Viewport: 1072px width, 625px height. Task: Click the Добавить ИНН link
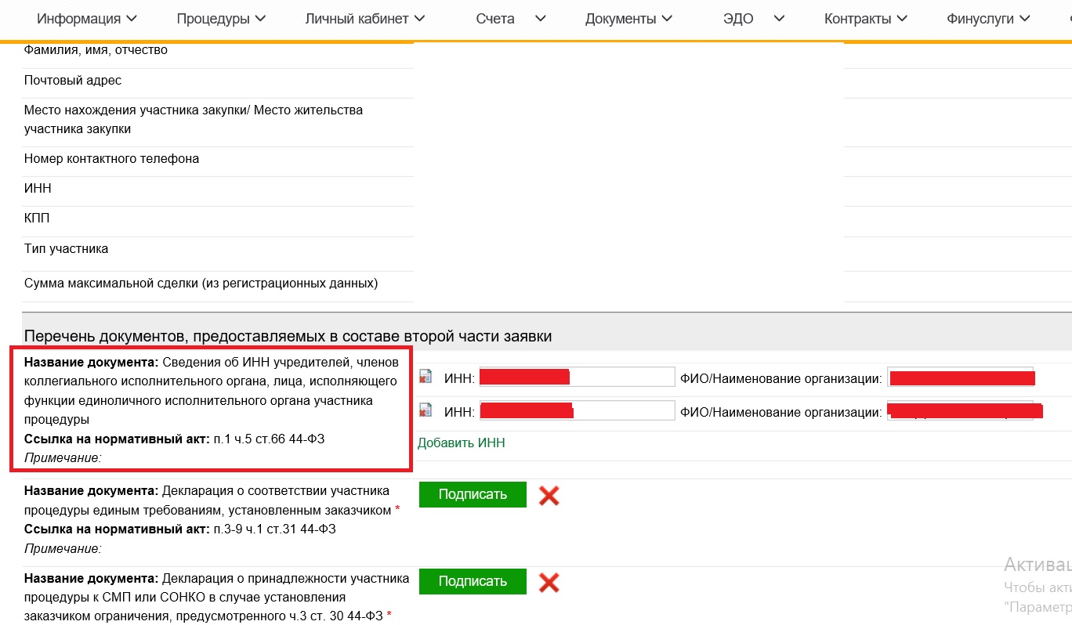click(461, 443)
